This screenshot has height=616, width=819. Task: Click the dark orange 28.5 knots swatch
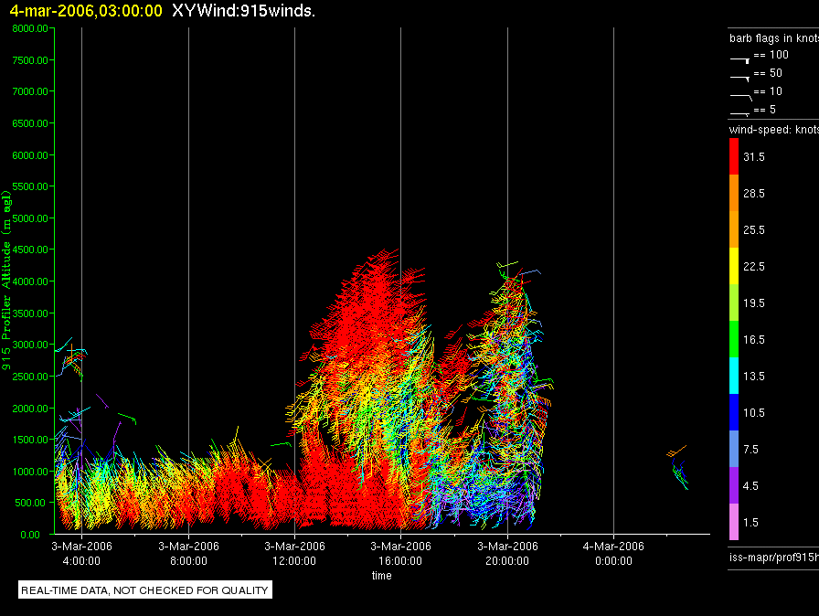(x=734, y=193)
